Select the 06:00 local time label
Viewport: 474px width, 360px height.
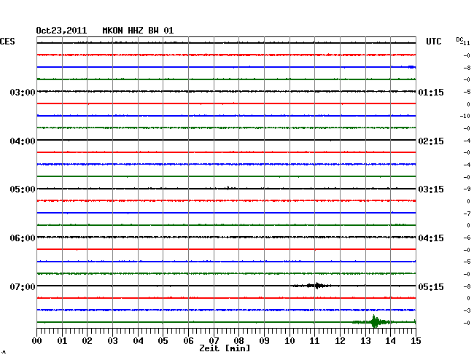pyautogui.click(x=23, y=238)
